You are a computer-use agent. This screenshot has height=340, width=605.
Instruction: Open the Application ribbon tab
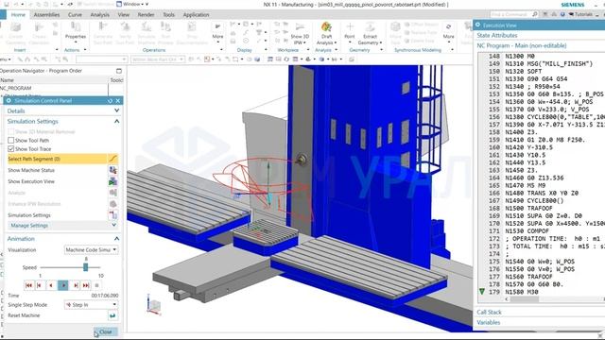click(196, 15)
